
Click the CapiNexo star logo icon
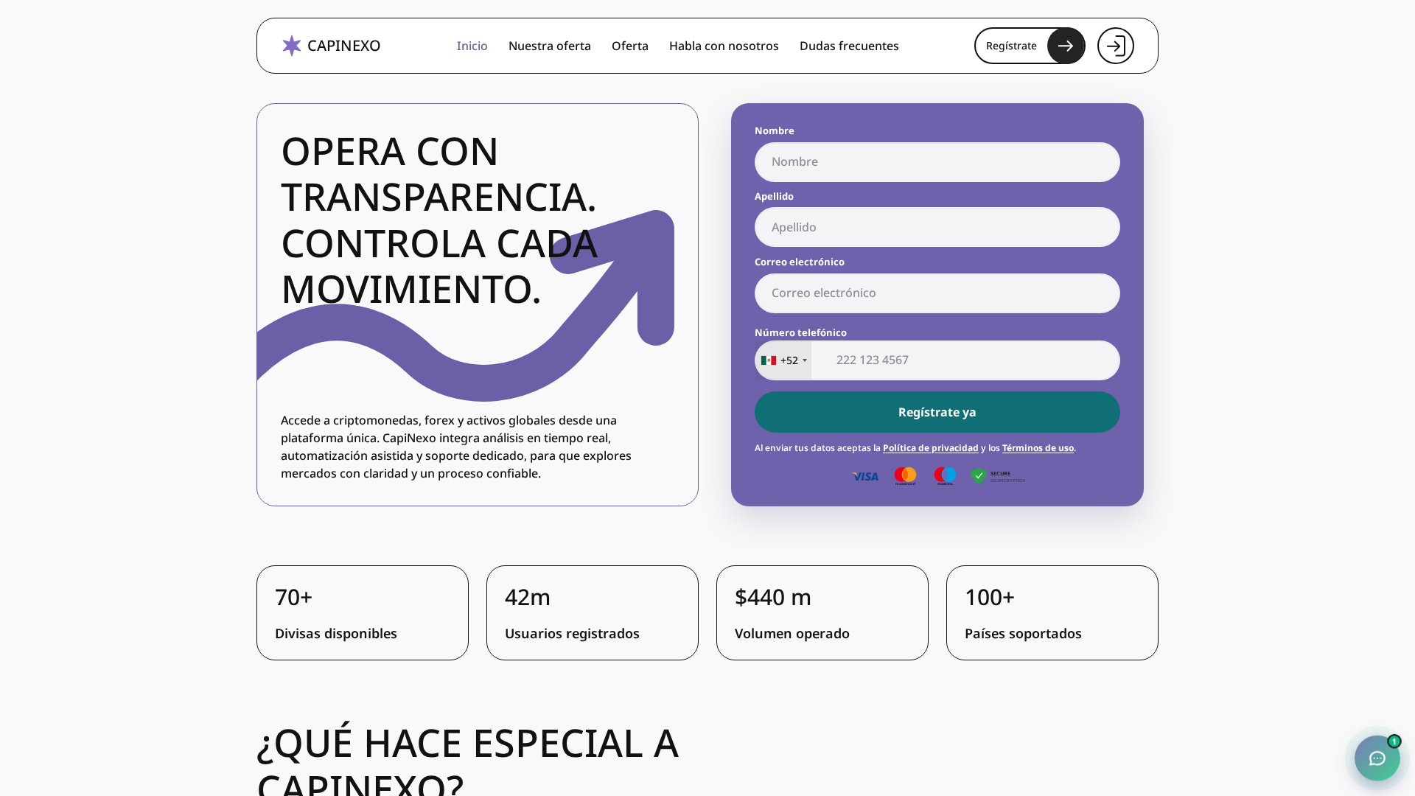292,46
